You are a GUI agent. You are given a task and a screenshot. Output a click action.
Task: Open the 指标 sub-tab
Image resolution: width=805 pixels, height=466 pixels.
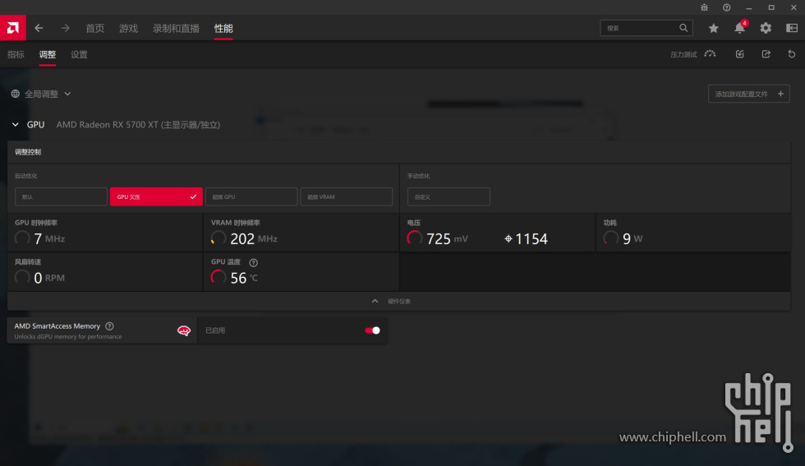[16, 54]
